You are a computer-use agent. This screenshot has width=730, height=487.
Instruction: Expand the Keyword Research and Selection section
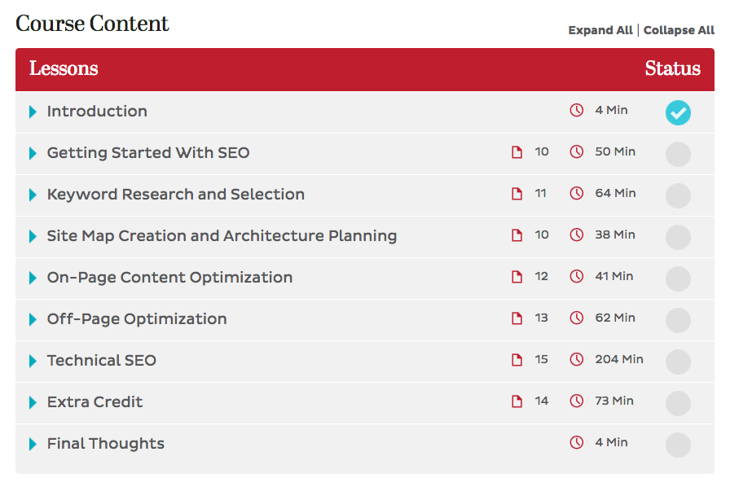coord(33,194)
